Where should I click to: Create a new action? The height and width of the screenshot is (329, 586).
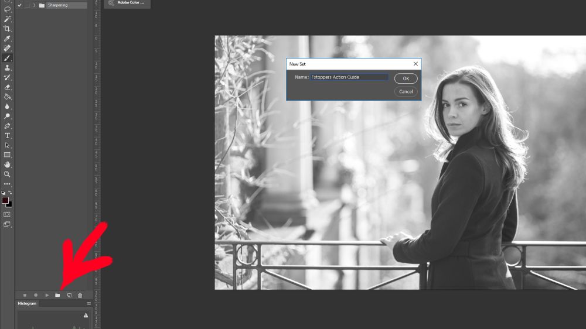69,296
